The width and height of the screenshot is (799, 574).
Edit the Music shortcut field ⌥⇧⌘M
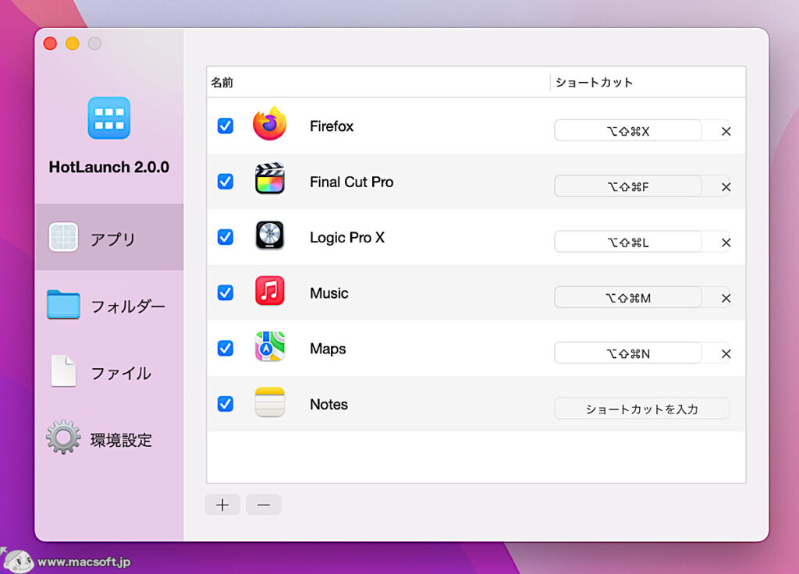[628, 297]
